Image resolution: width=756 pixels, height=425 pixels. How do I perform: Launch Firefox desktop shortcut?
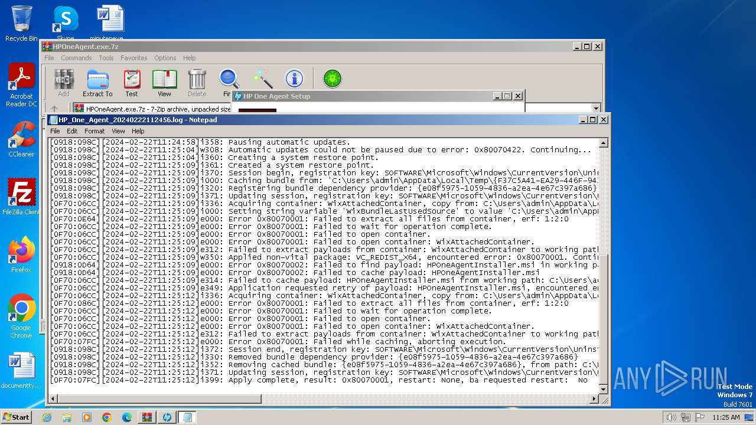click(21, 254)
